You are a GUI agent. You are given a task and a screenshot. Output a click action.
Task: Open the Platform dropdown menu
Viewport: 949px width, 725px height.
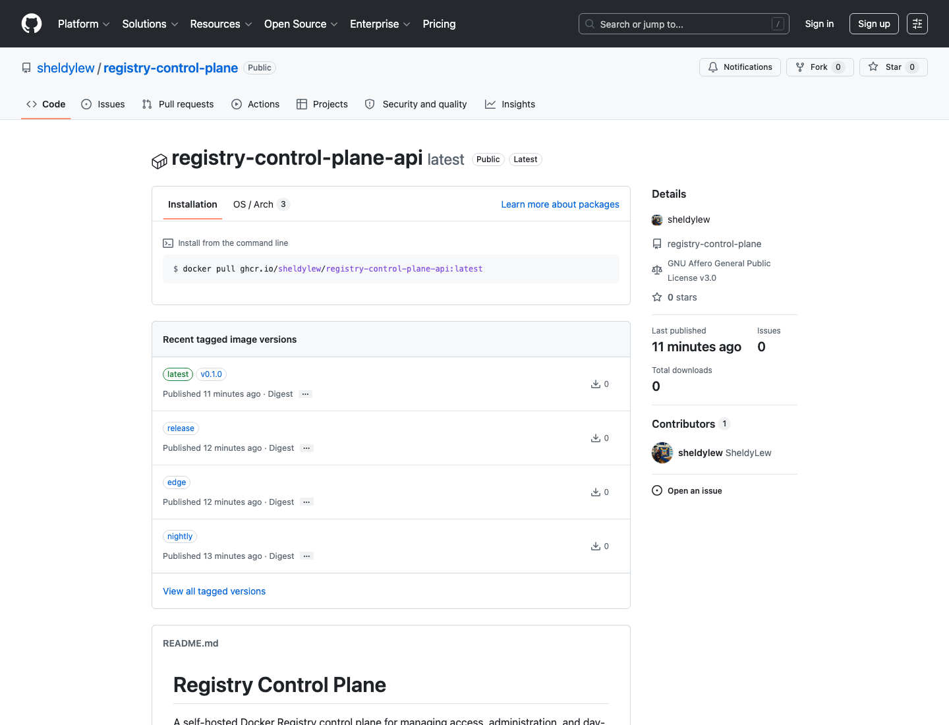(x=84, y=24)
